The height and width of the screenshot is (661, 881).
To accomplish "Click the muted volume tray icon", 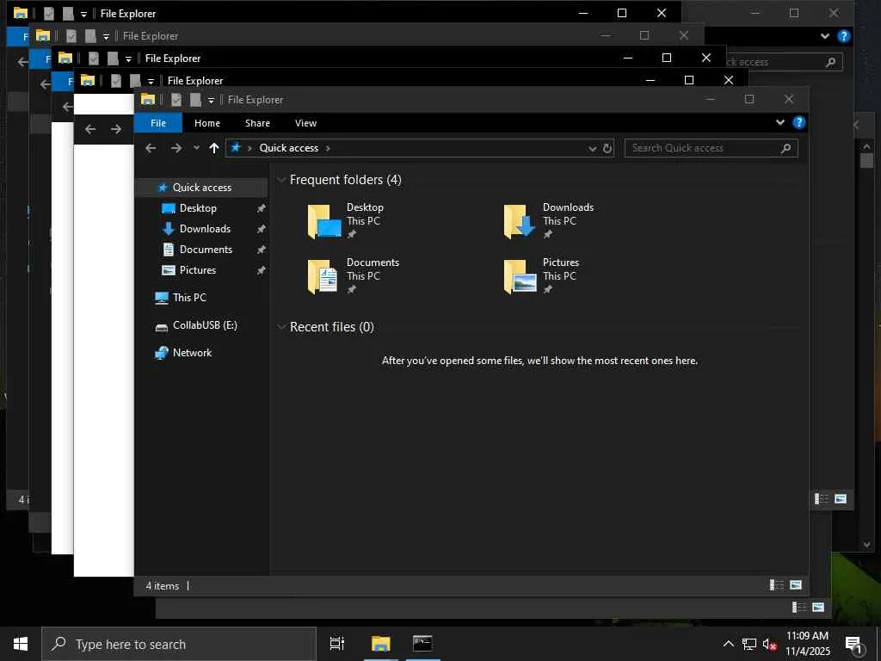I will (769, 644).
